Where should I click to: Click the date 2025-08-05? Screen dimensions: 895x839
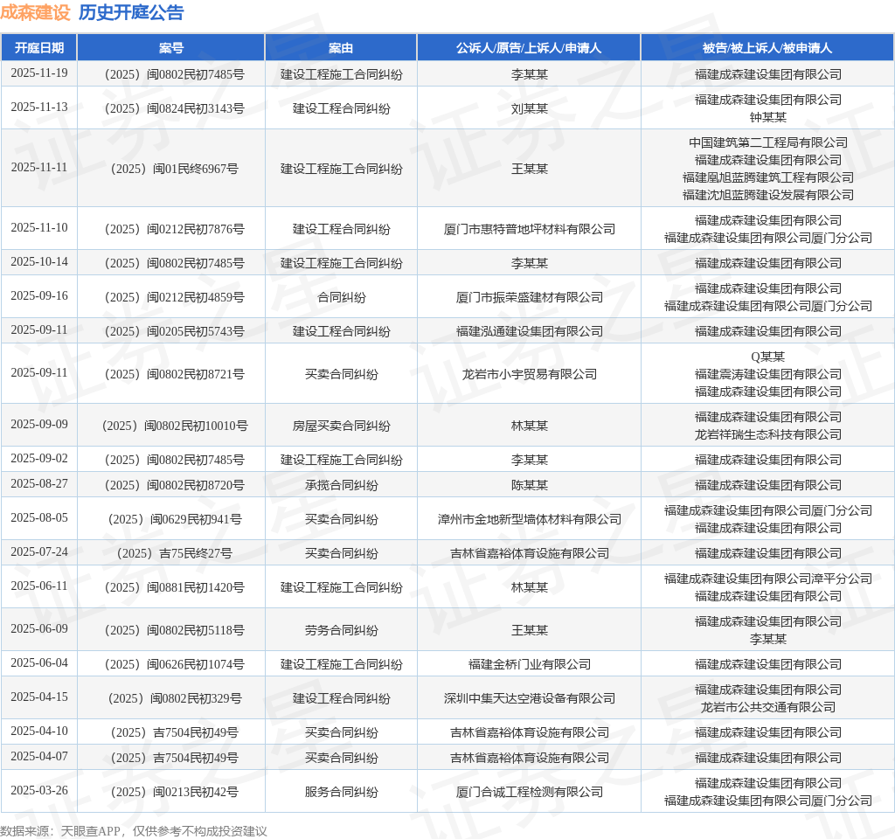point(38,517)
